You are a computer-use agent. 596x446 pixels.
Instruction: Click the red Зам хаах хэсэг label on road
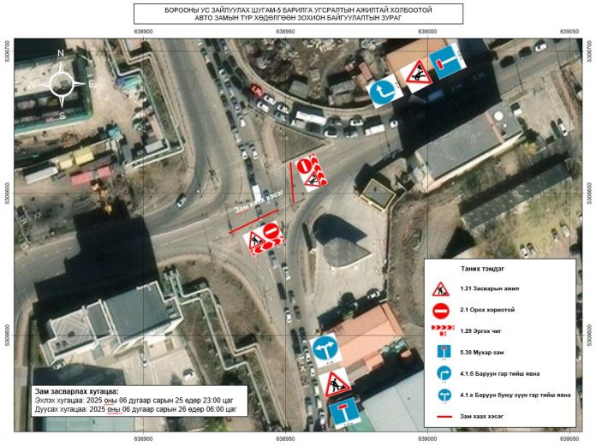tap(259, 203)
